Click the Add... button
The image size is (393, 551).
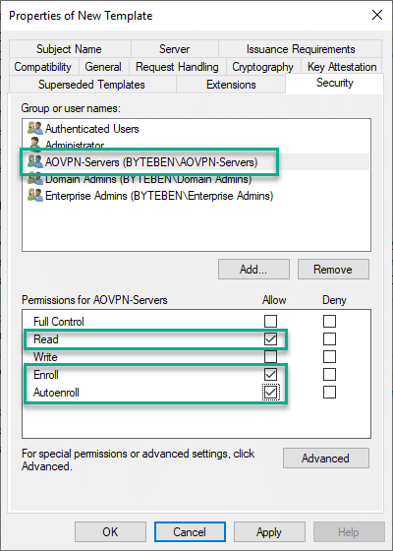tap(253, 270)
